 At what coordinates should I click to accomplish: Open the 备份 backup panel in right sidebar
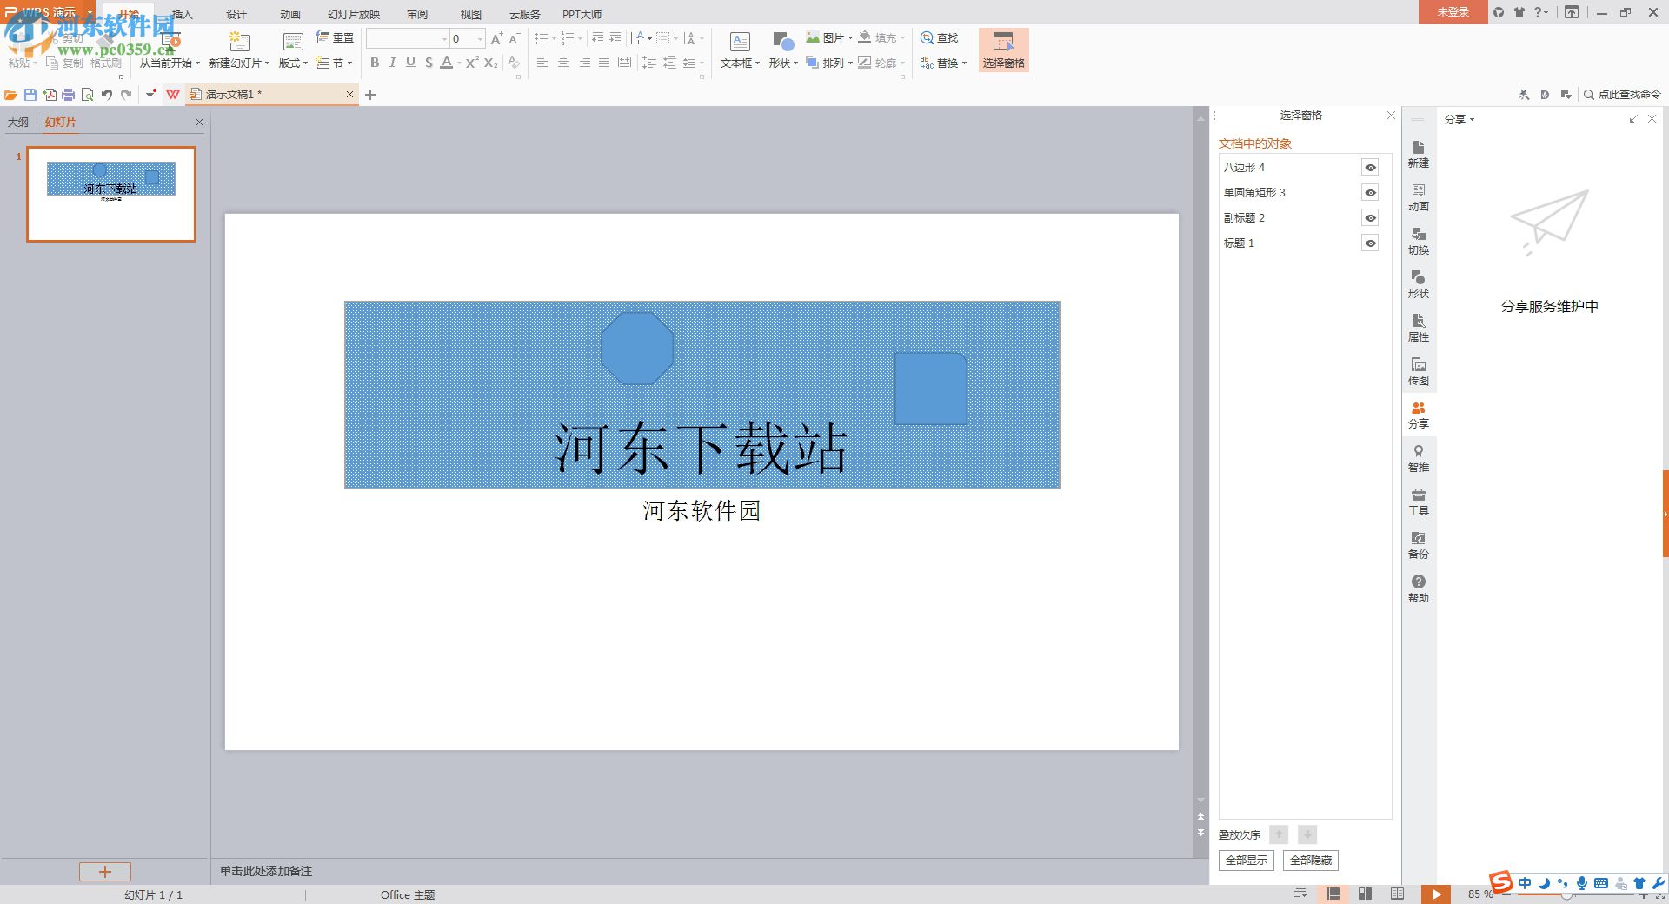1419,545
